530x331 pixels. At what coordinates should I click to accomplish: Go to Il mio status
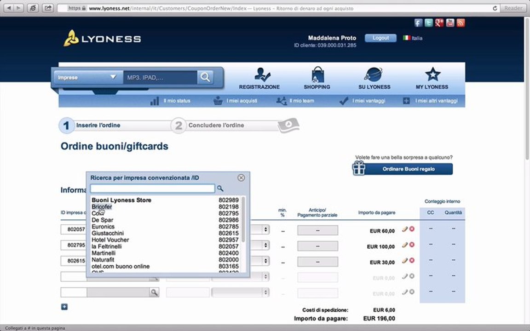tap(177, 101)
